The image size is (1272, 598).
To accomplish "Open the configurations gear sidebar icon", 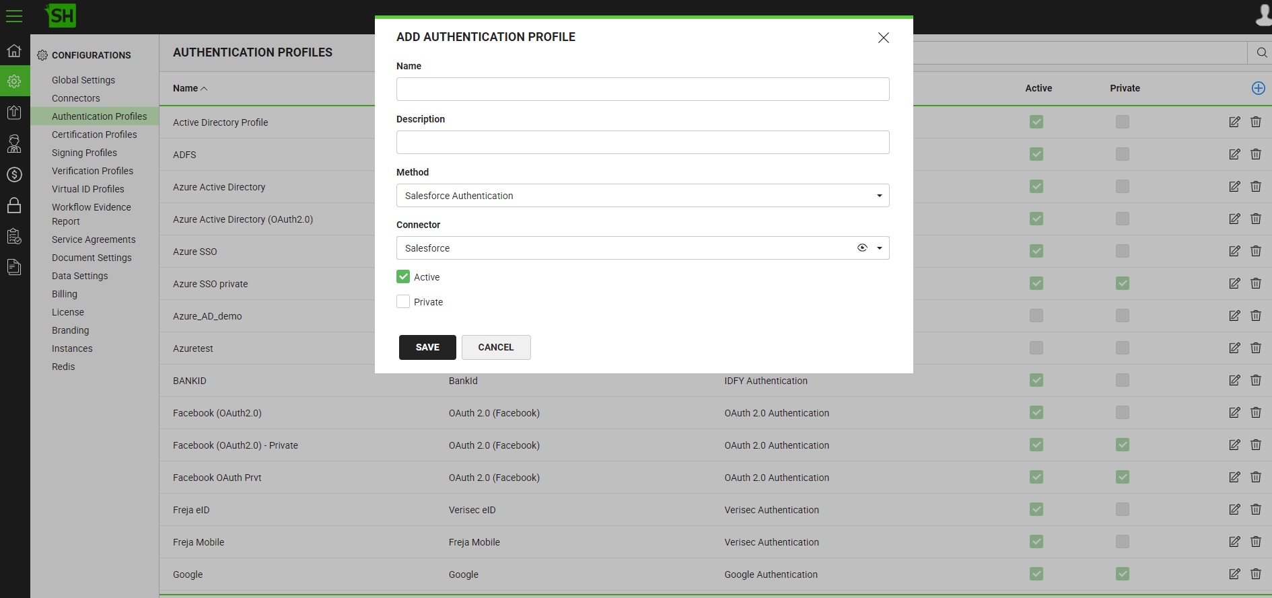I will [x=14, y=81].
